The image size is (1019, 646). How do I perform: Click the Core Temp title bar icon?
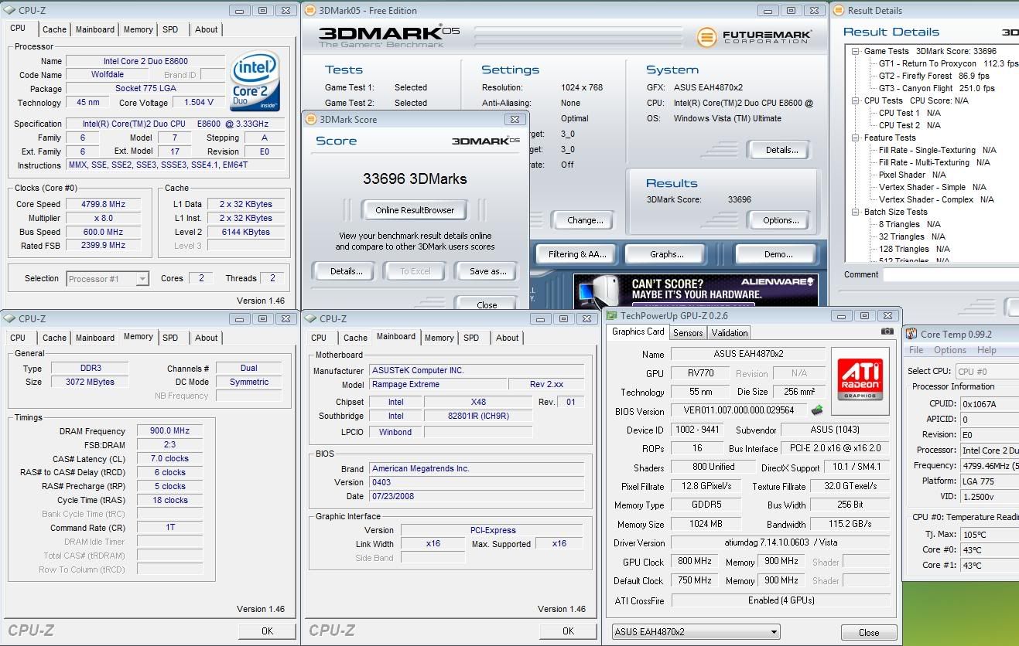tap(911, 334)
